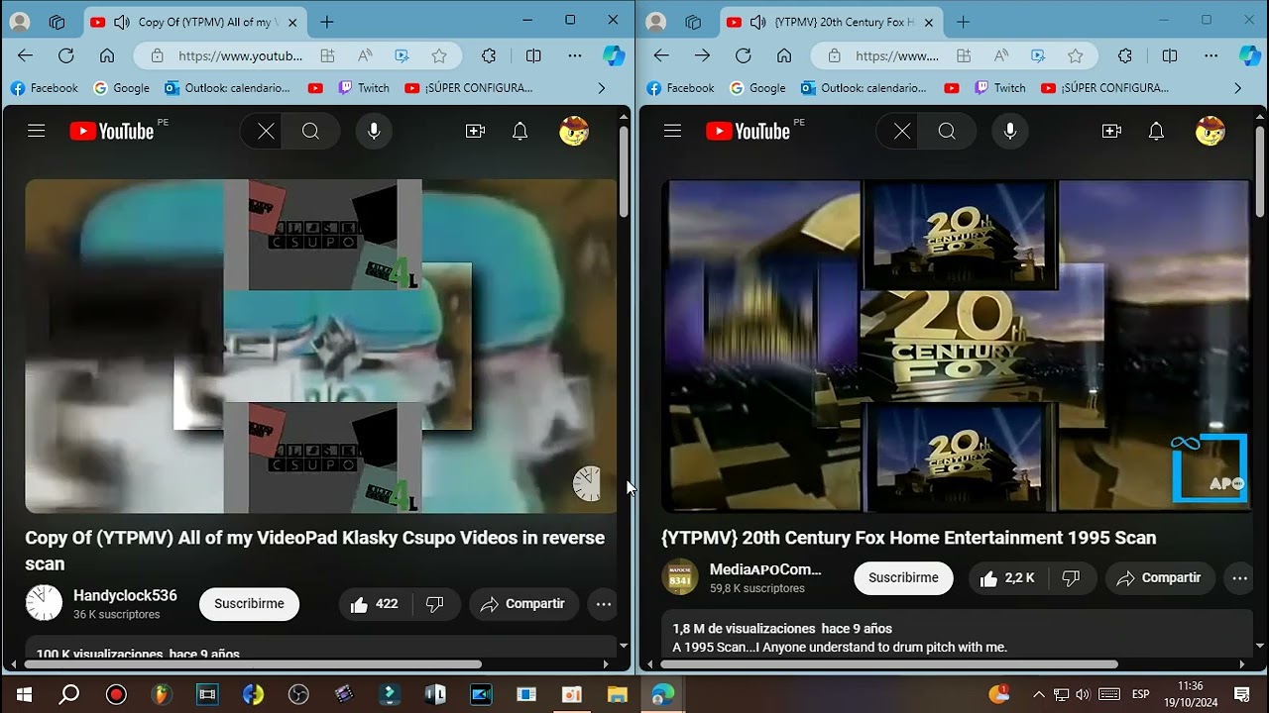Open volume control in system tray
The height and width of the screenshot is (713, 1269).
(1083, 694)
